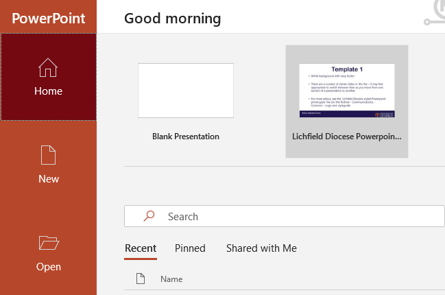Switch to the Recent tab
The height and width of the screenshot is (295, 445).
(141, 248)
